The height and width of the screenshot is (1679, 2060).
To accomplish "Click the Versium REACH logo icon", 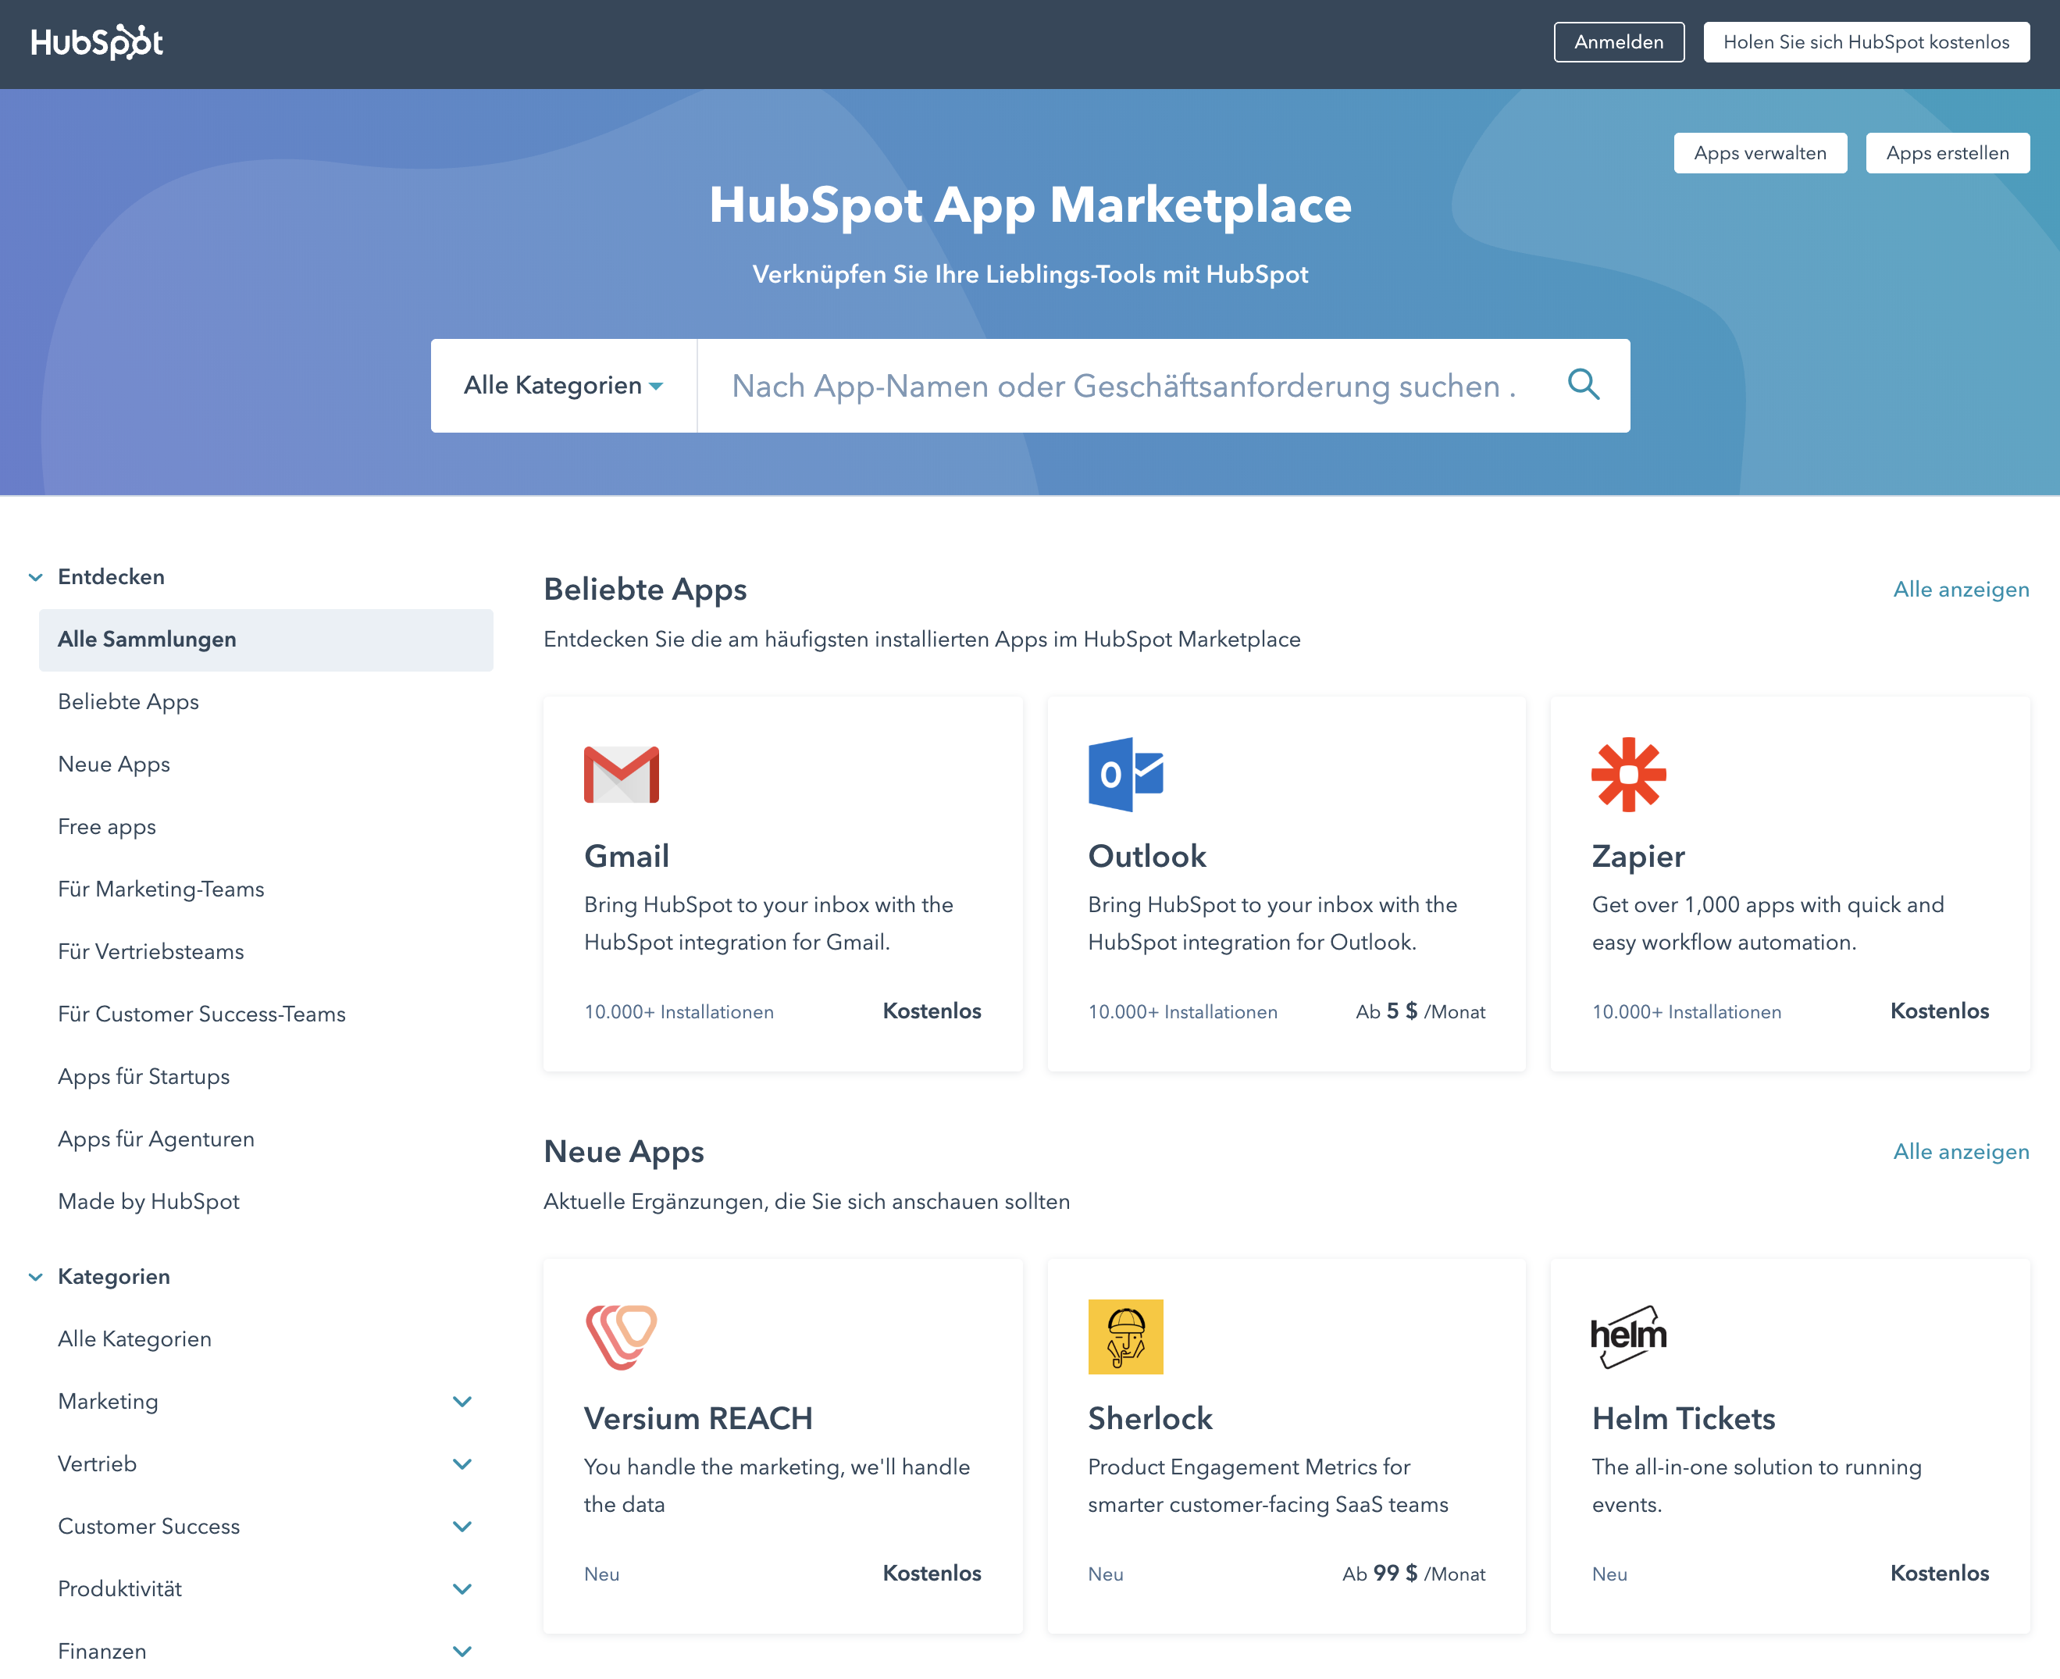I will tap(621, 1337).
